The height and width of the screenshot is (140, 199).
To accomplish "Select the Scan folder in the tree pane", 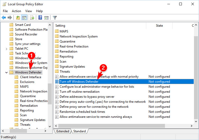I will click(23, 115).
